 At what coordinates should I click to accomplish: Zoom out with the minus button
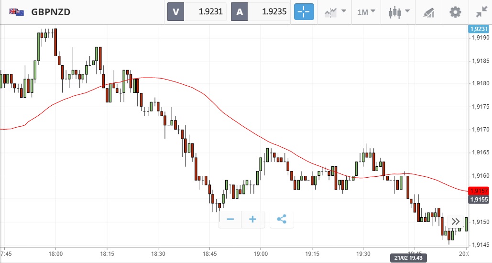[x=230, y=220]
